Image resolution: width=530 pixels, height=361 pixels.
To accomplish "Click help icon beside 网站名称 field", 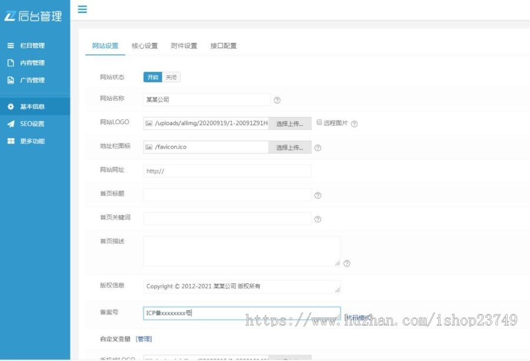I will click(x=277, y=100).
